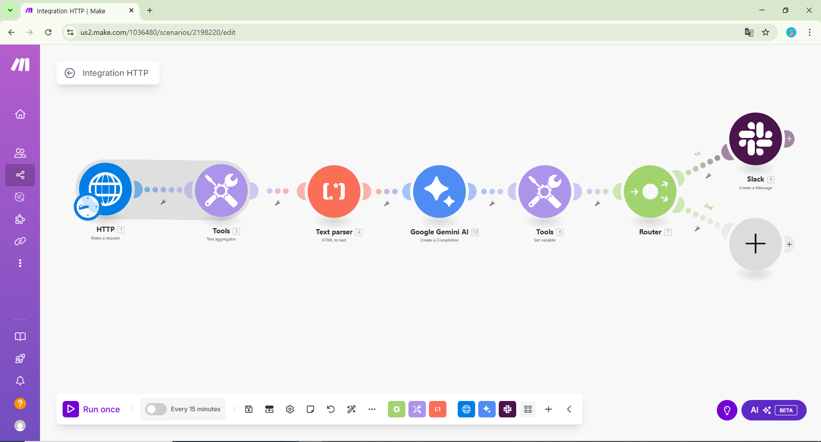Open the orange Help question mark

pos(20,404)
